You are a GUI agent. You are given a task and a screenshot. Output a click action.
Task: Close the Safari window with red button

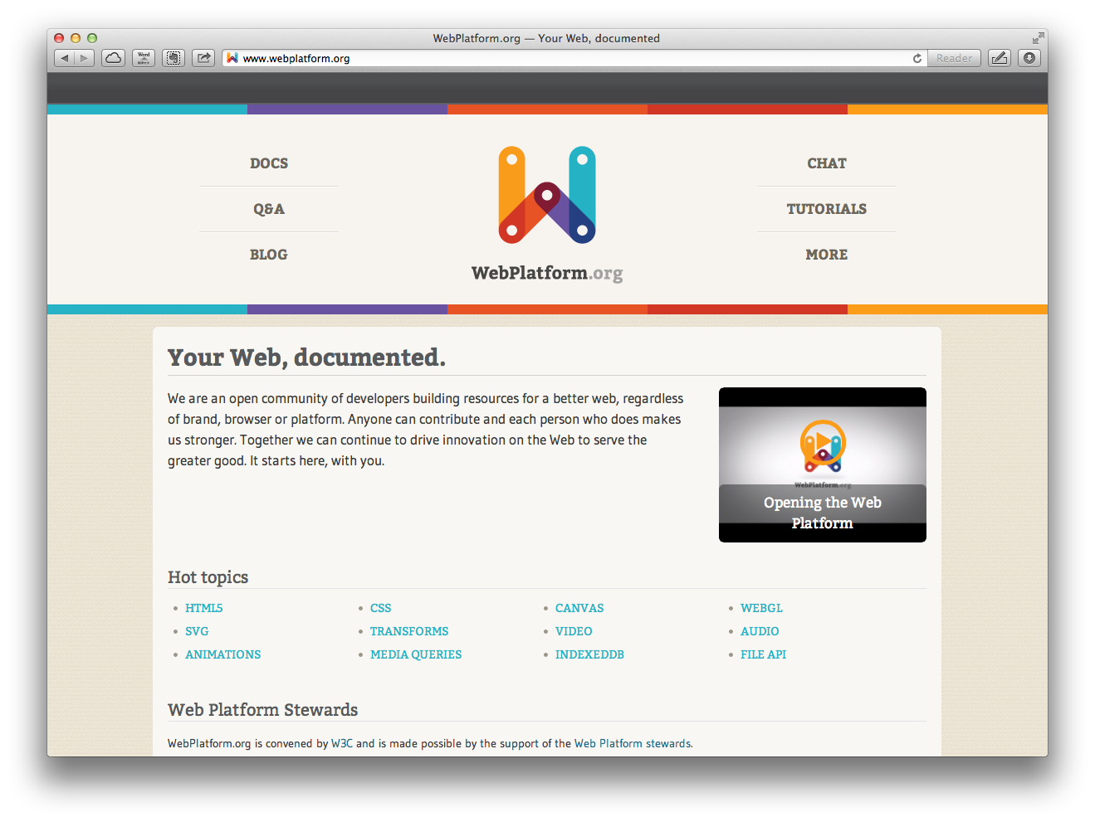click(x=59, y=38)
